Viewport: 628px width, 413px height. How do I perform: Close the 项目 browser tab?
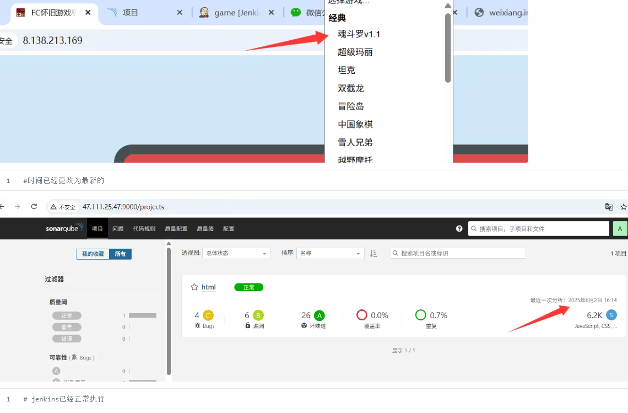[180, 13]
